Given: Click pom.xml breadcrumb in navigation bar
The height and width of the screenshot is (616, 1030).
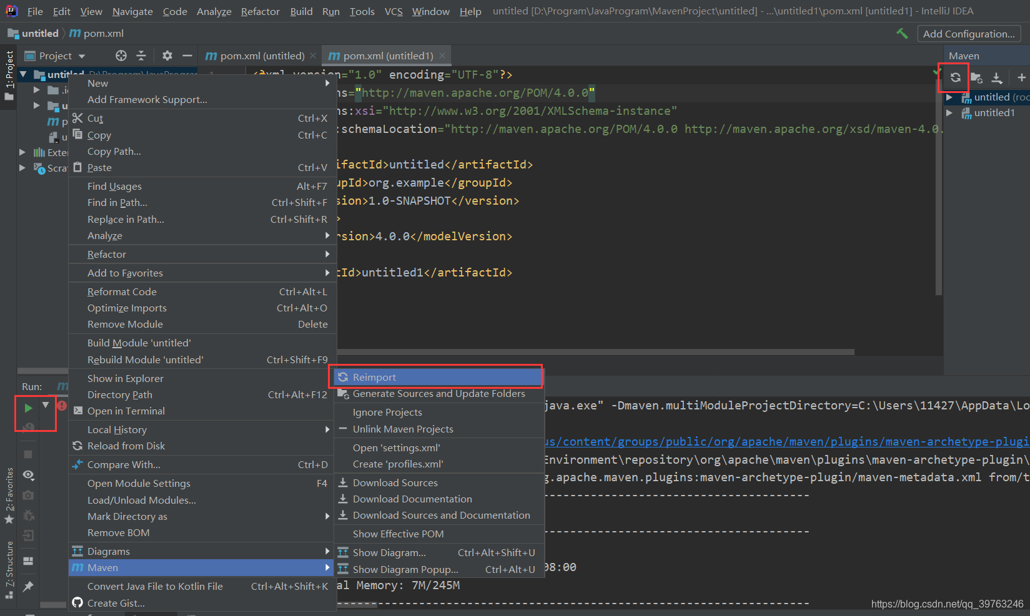Looking at the screenshot, I should coord(96,33).
